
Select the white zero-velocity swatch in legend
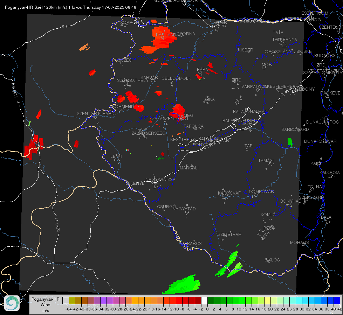[204, 300]
